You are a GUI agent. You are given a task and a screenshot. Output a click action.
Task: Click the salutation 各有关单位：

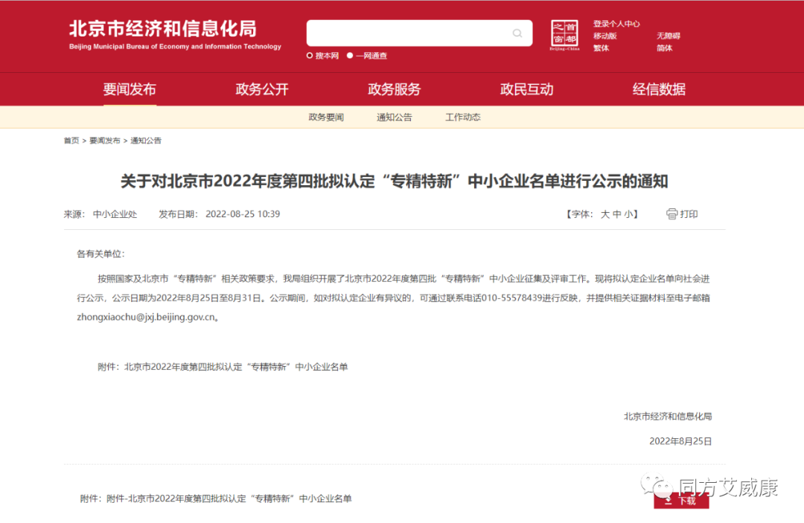(100, 254)
